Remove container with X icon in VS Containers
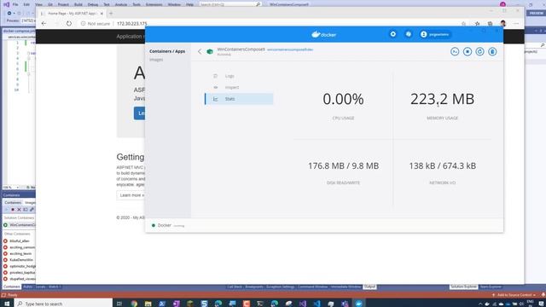 point(19,210)
